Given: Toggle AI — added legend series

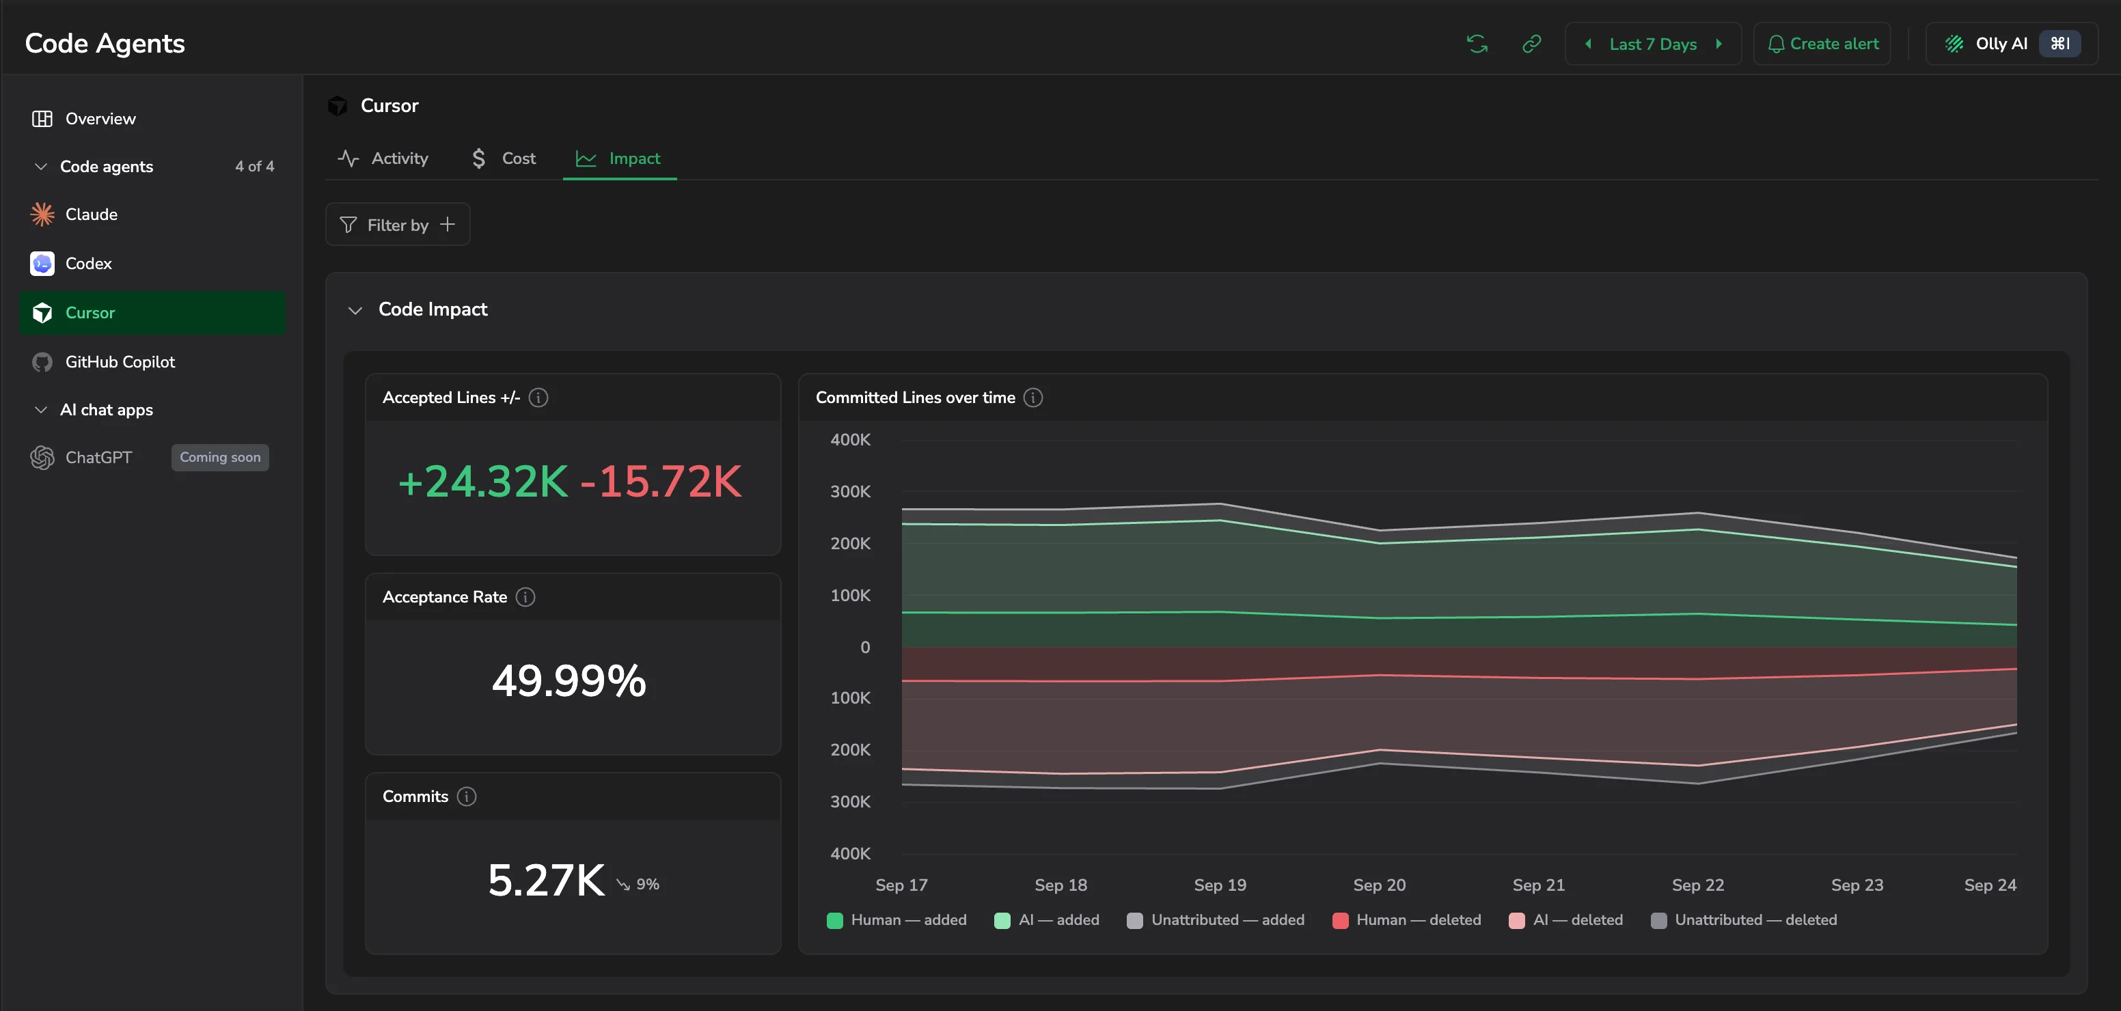Looking at the screenshot, I should pyautogui.click(x=1047, y=919).
